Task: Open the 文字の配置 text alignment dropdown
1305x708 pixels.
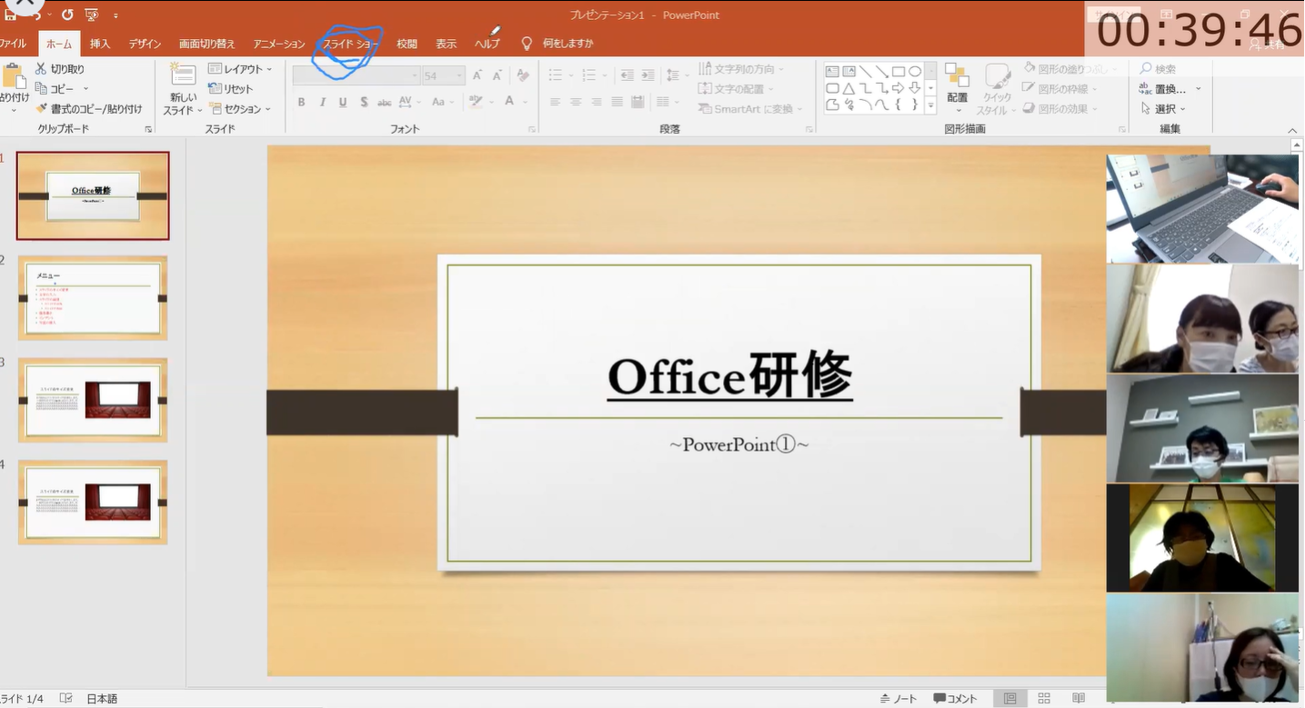Action: [736, 88]
